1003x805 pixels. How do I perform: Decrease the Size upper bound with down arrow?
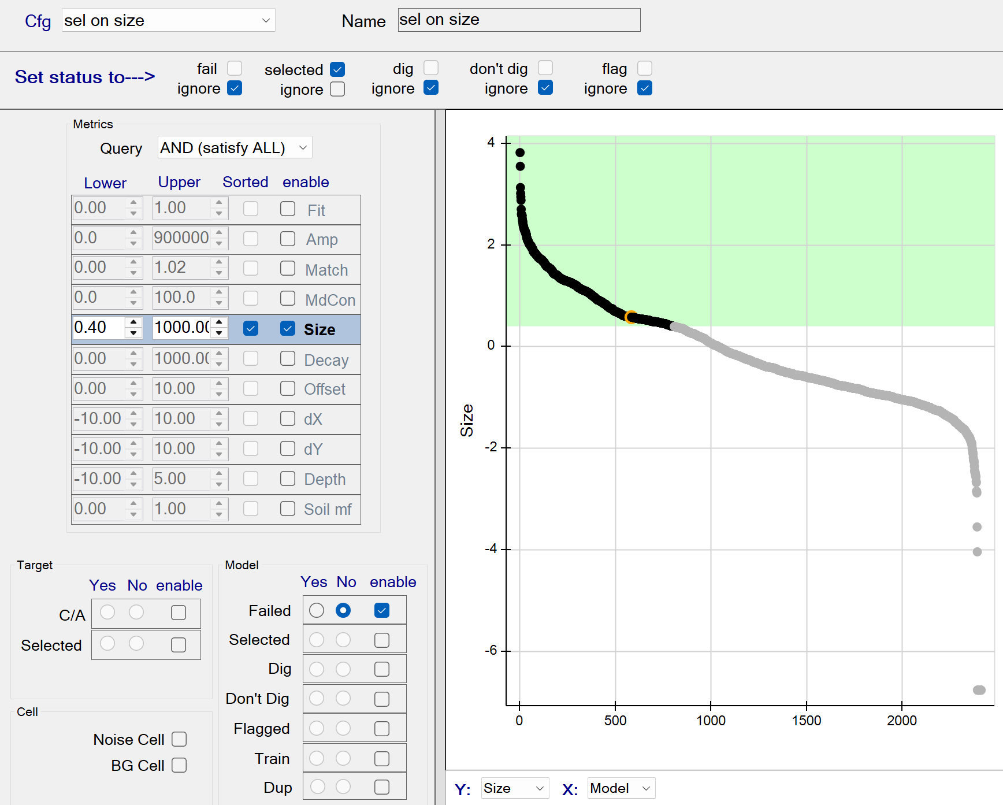pos(219,333)
